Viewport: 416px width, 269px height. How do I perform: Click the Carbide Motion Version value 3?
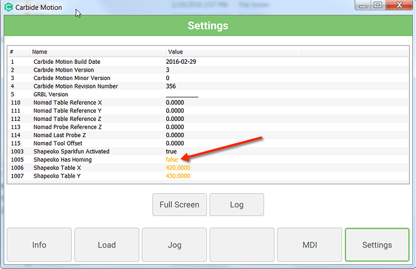168,70
